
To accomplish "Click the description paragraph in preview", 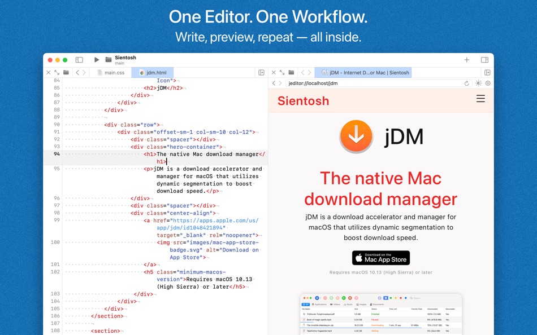I will [x=381, y=227].
